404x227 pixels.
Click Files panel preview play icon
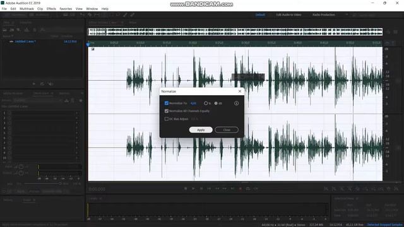33,84
